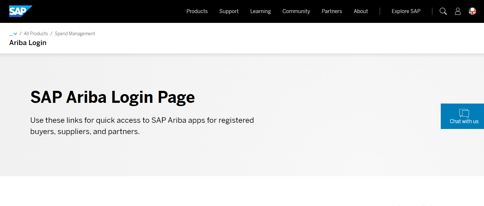
Task: Expand the breadcrumb ellipsis dropdown
Action: pyautogui.click(x=13, y=34)
